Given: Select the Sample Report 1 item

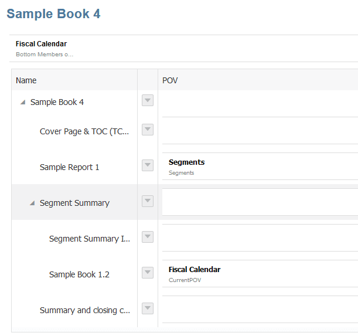Looking at the screenshot, I should pos(69,167).
